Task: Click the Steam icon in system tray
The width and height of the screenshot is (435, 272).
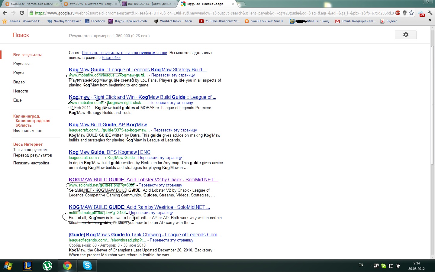Action: coord(376,266)
